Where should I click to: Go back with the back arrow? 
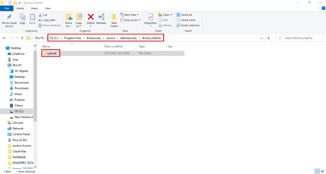click(x=5, y=38)
